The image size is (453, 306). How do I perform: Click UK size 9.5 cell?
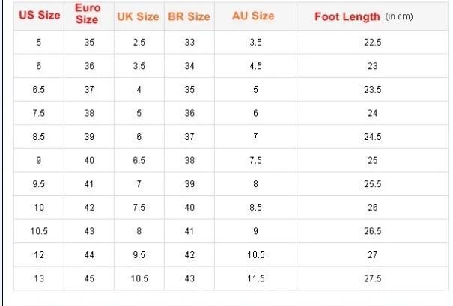pos(139,254)
